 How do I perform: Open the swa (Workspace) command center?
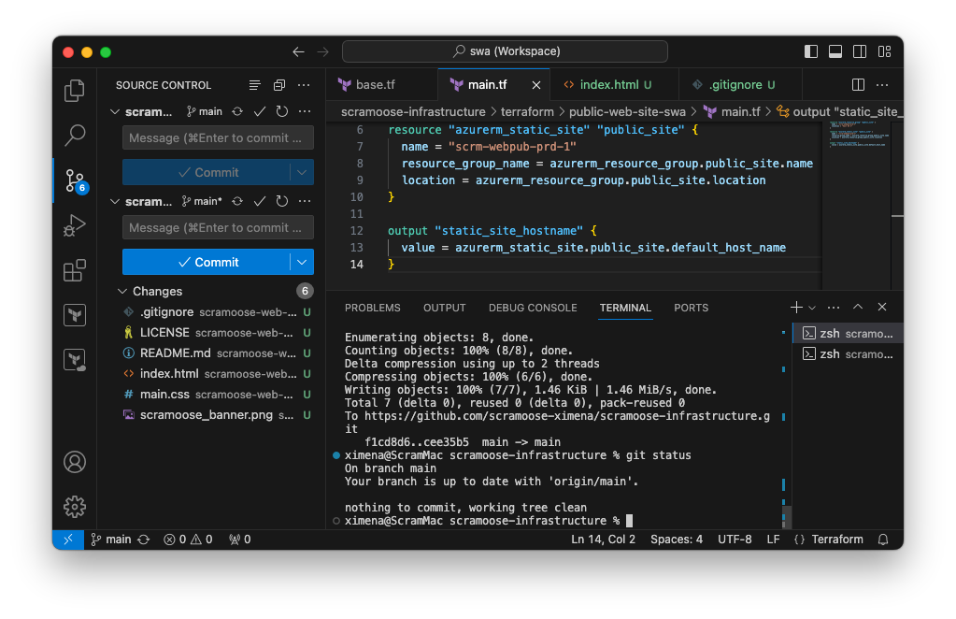(x=505, y=51)
